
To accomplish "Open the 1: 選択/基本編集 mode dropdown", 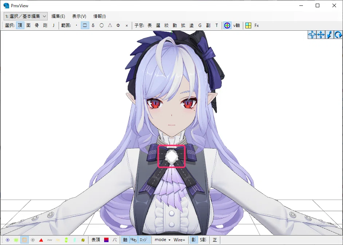I will [x=25, y=16].
